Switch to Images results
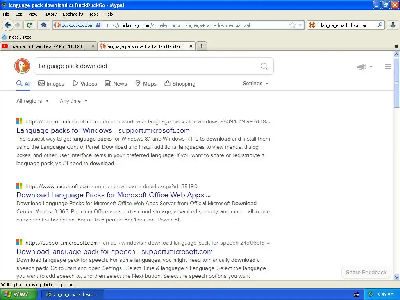 [51, 84]
